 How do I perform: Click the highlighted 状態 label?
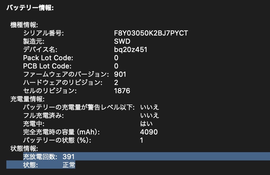point(30,165)
